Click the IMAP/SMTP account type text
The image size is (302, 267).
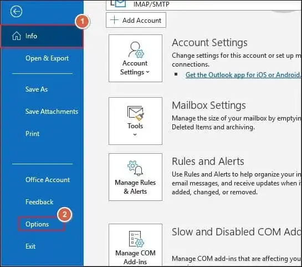(x=151, y=4)
